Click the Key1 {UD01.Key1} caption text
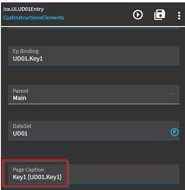Image resolution: width=185 pixels, height=190 pixels. [37, 177]
